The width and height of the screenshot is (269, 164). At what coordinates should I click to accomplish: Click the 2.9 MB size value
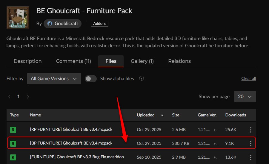coord(179,157)
